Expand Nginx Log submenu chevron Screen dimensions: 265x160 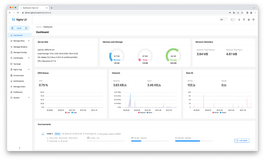tap(29, 69)
